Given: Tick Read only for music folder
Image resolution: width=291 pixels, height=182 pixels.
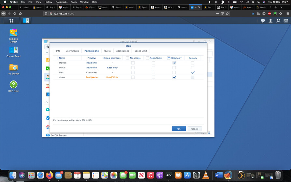Looking at the screenshot, I should (174, 68).
